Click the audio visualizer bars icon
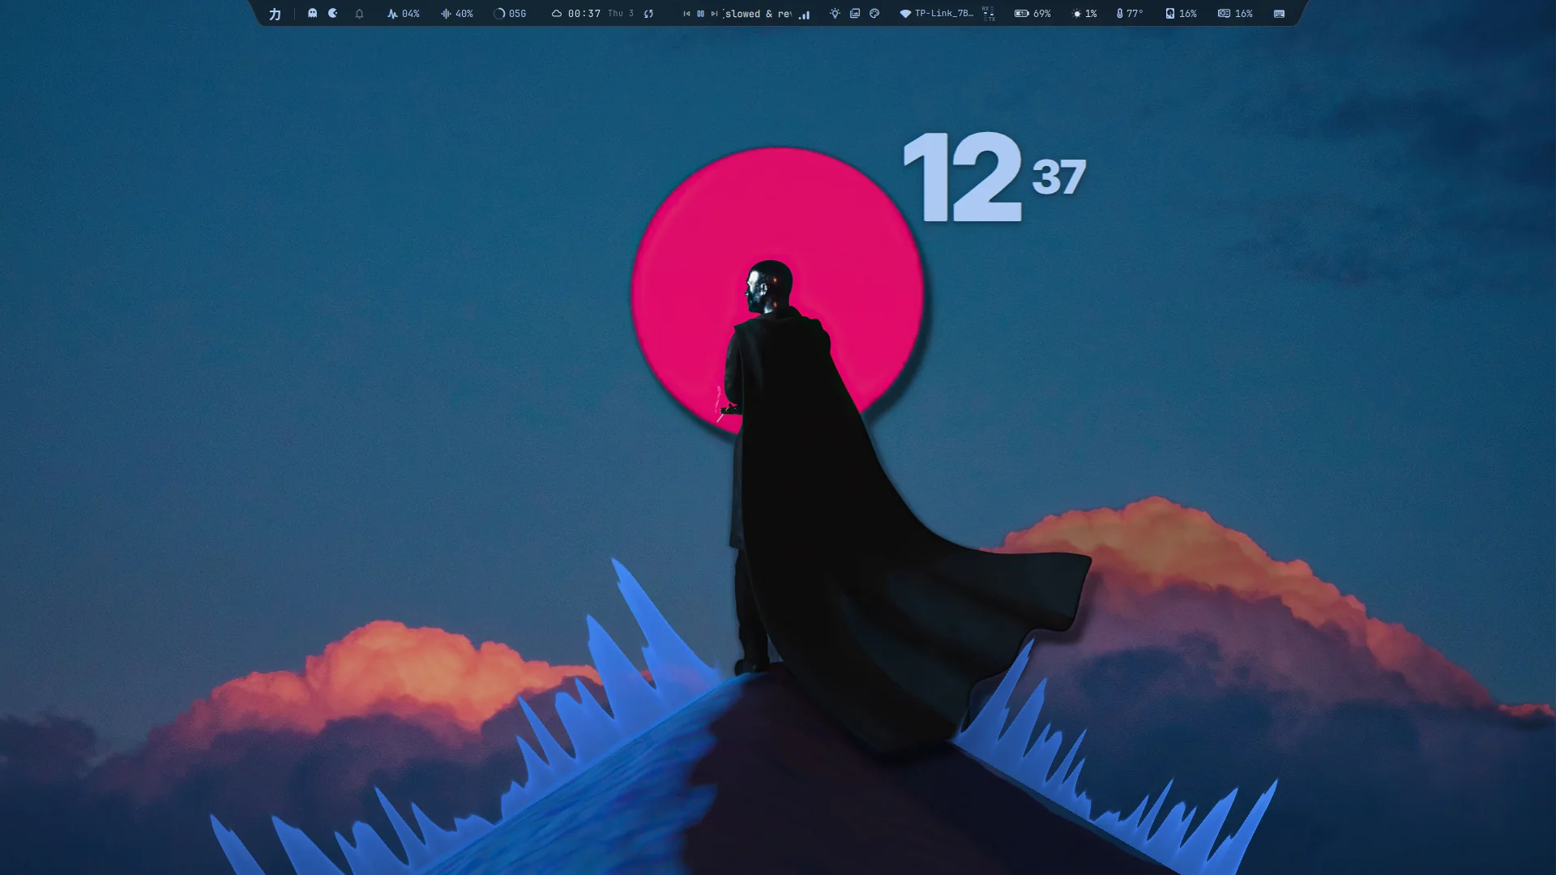The width and height of the screenshot is (1556, 875). point(804,15)
